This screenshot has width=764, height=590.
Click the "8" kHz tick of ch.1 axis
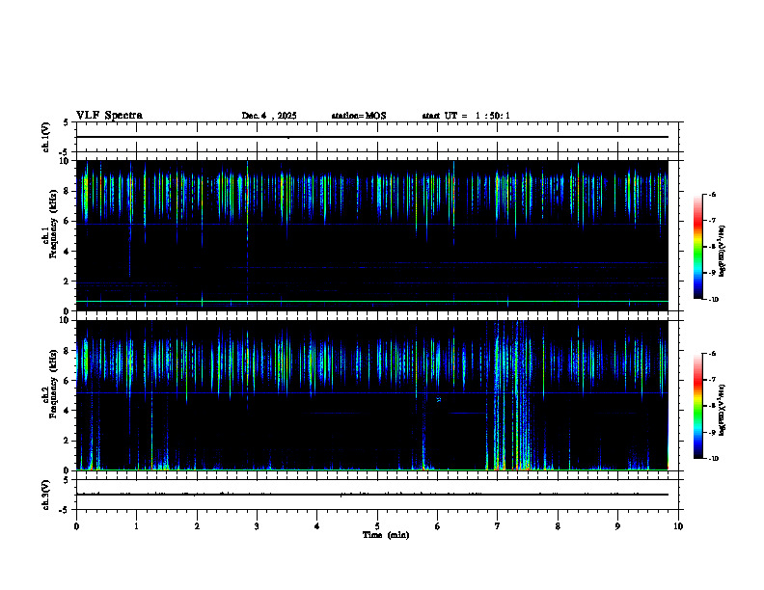click(67, 191)
